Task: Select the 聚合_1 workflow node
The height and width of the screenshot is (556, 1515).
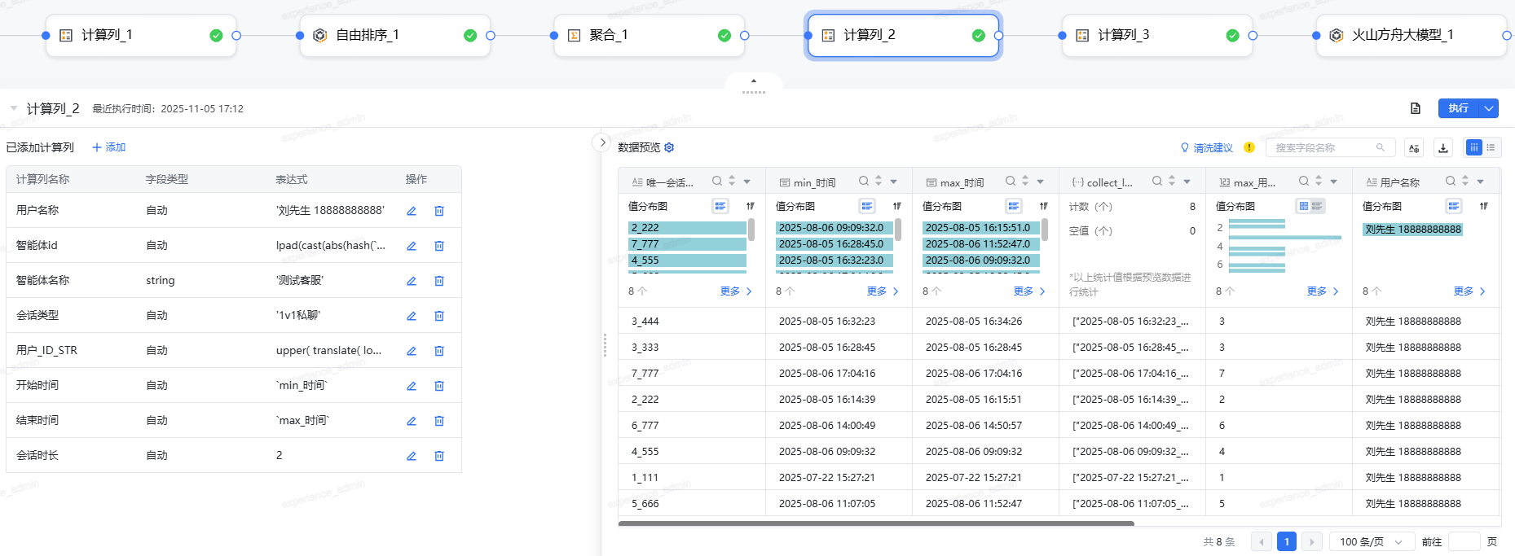Action: [649, 35]
